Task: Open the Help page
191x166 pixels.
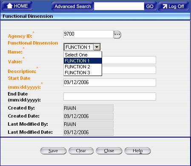Action: point(137,151)
